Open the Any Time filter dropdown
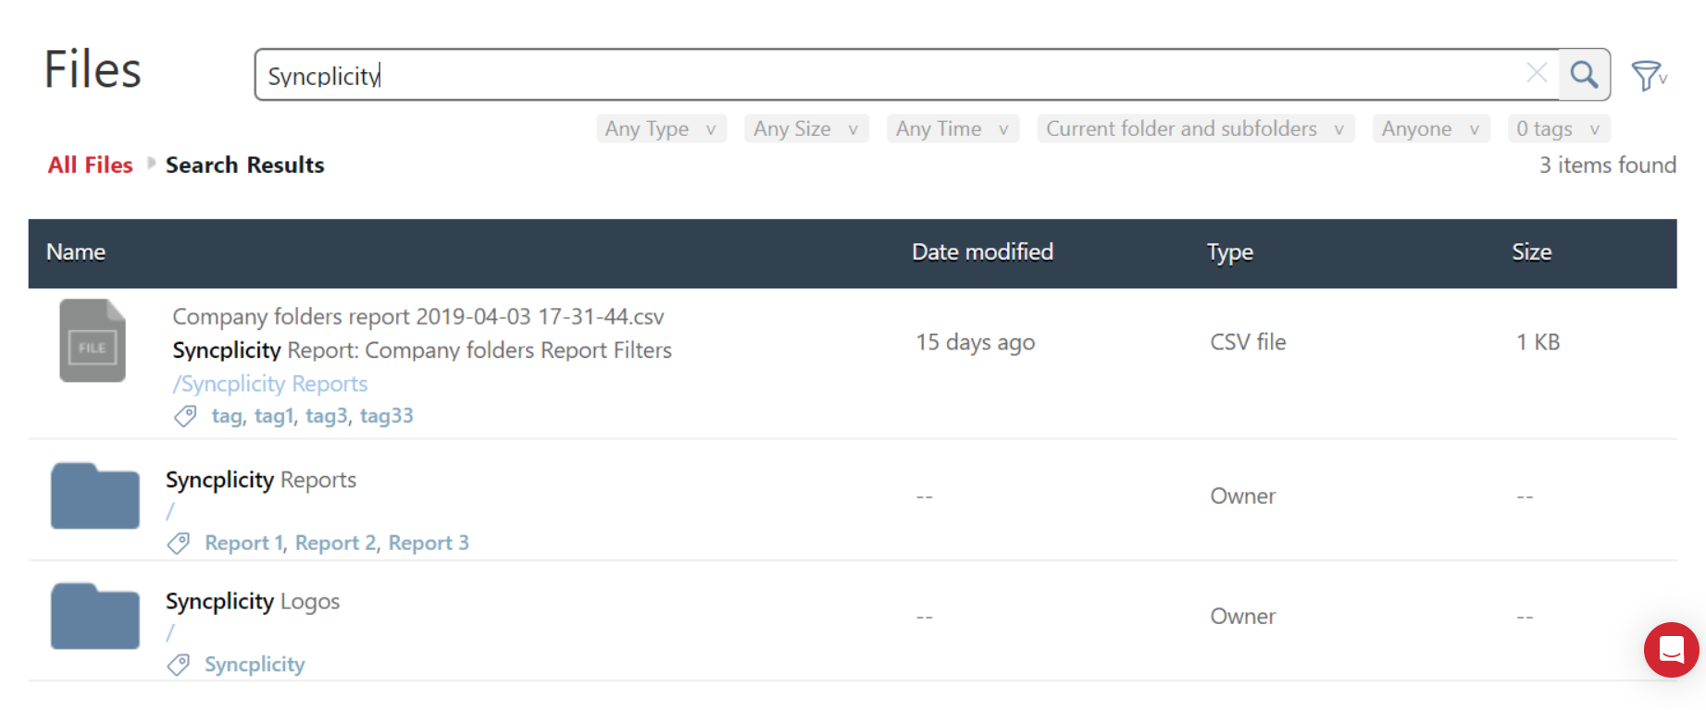This screenshot has height=710, width=1706. tap(953, 129)
